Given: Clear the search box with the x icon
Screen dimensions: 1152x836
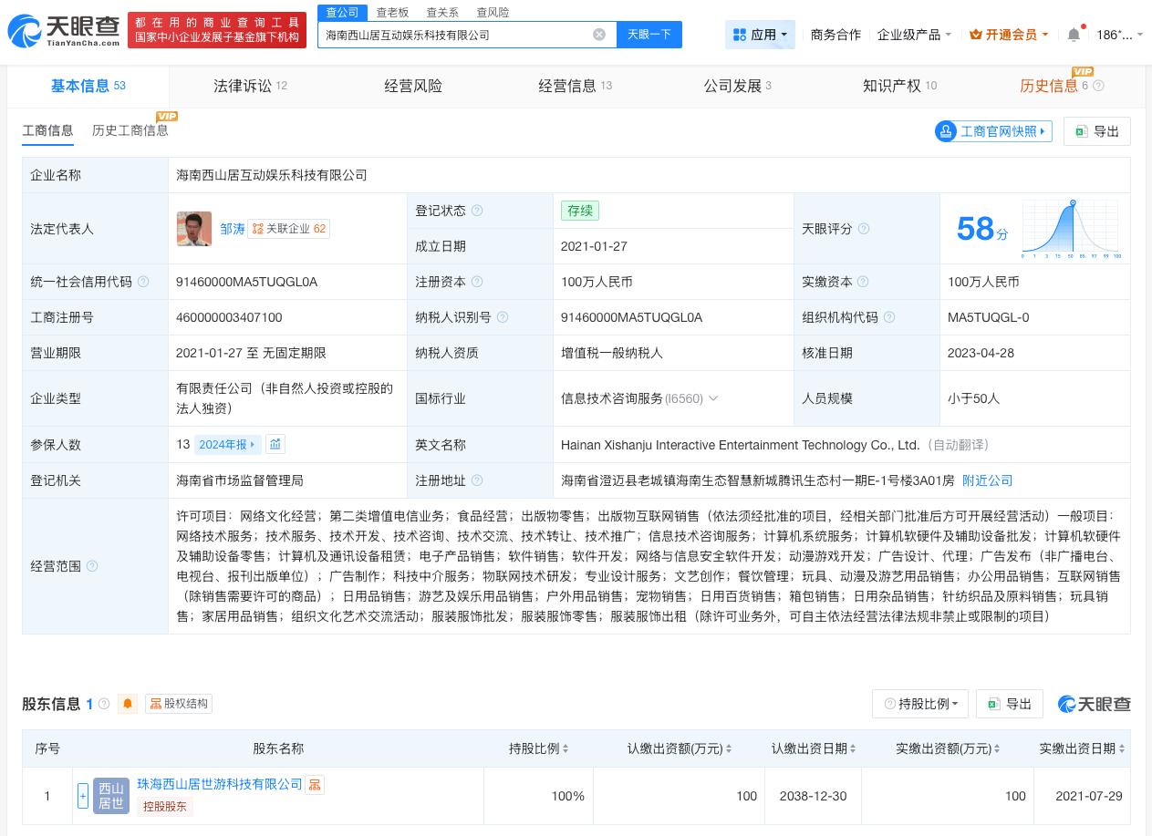Looking at the screenshot, I should (x=599, y=35).
